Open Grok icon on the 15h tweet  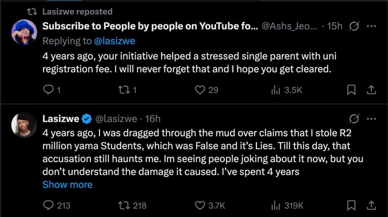(354, 26)
